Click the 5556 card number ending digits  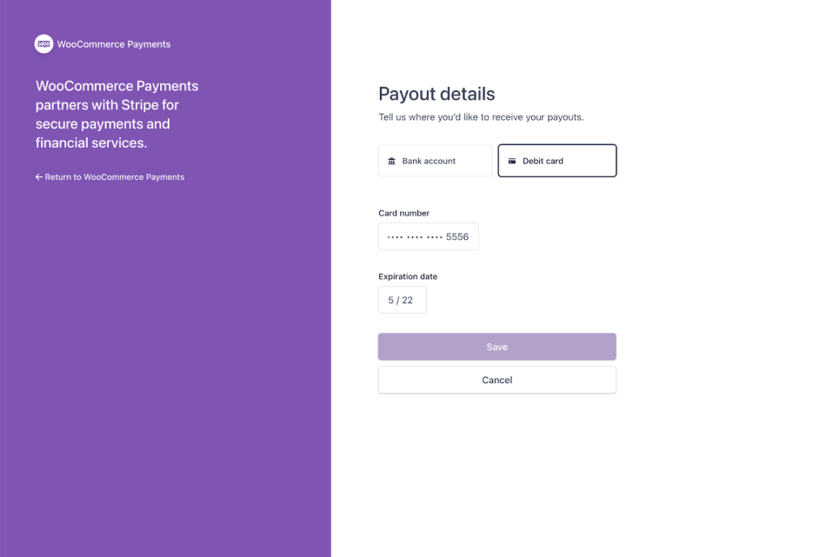[457, 237]
